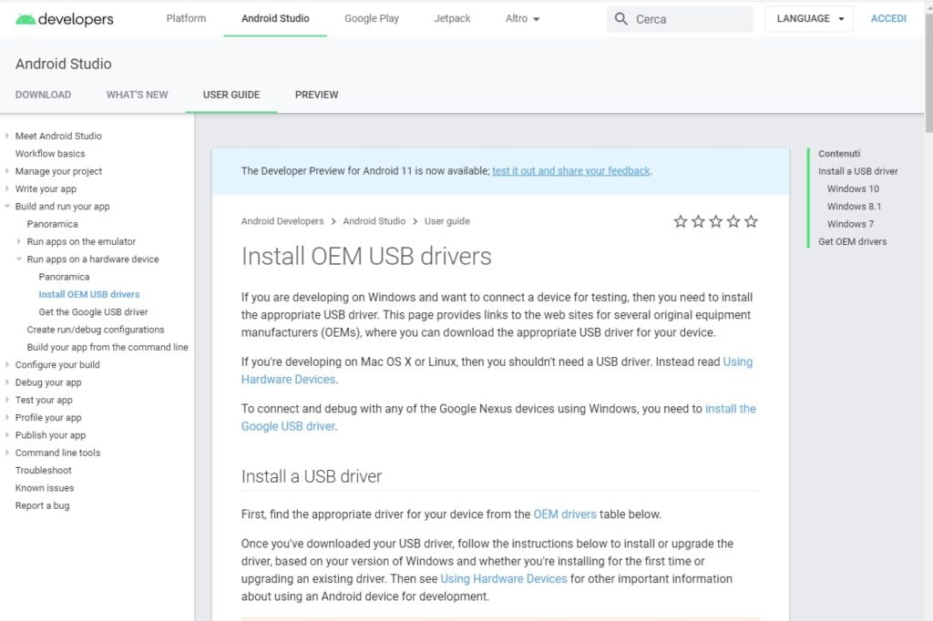Open Panoramica under hardware device
Image resolution: width=933 pixels, height=621 pixels.
[64, 277]
